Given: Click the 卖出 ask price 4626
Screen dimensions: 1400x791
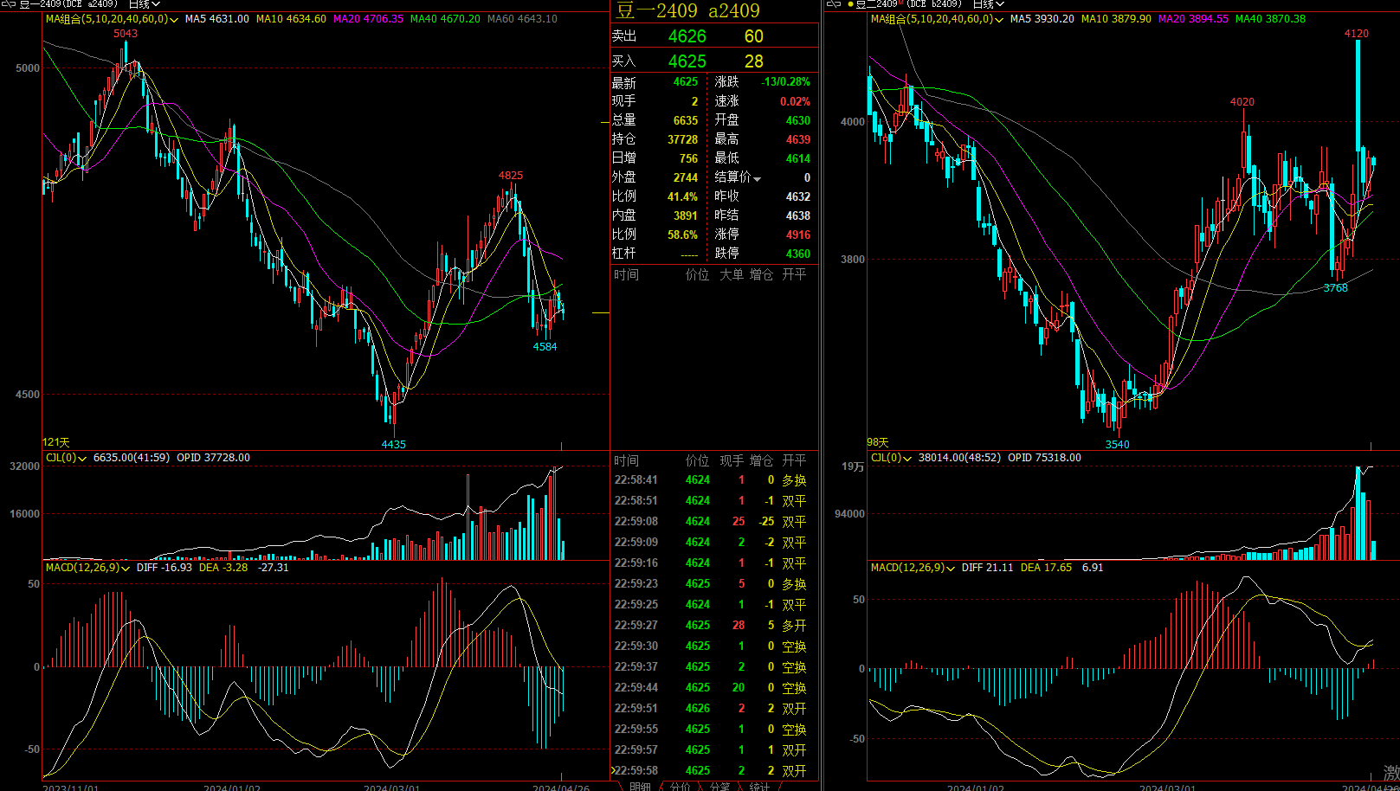Looking at the screenshot, I should pos(687,36).
